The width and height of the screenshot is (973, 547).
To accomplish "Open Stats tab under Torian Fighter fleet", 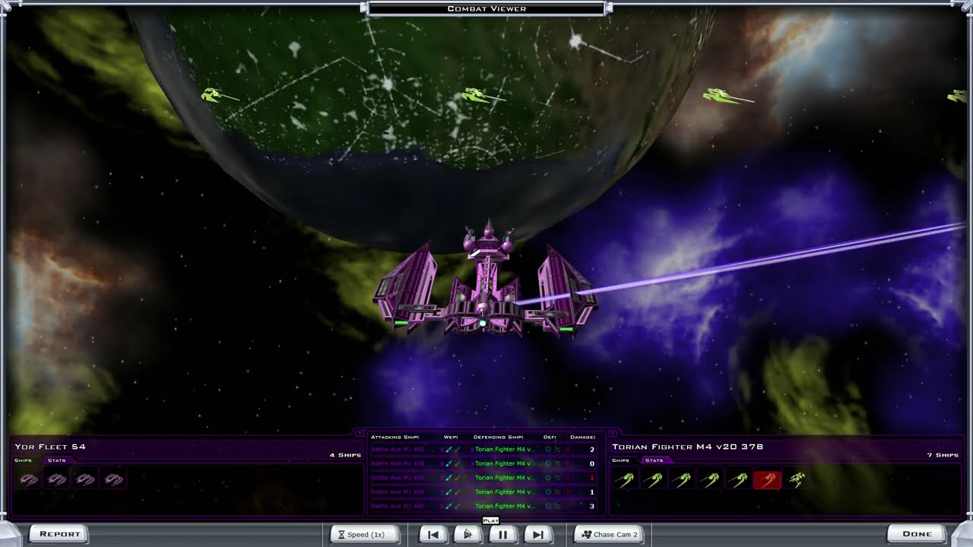I will 654,460.
